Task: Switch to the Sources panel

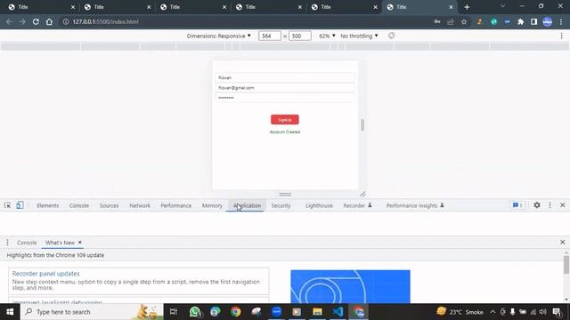Action: point(109,205)
